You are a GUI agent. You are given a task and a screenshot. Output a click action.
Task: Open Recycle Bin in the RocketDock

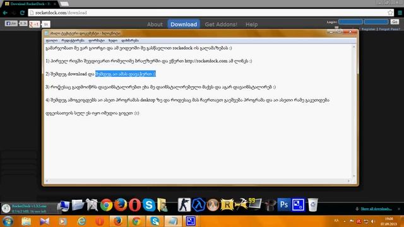click(x=312, y=205)
